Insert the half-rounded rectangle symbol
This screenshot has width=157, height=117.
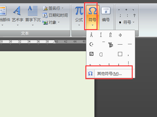click(101, 54)
